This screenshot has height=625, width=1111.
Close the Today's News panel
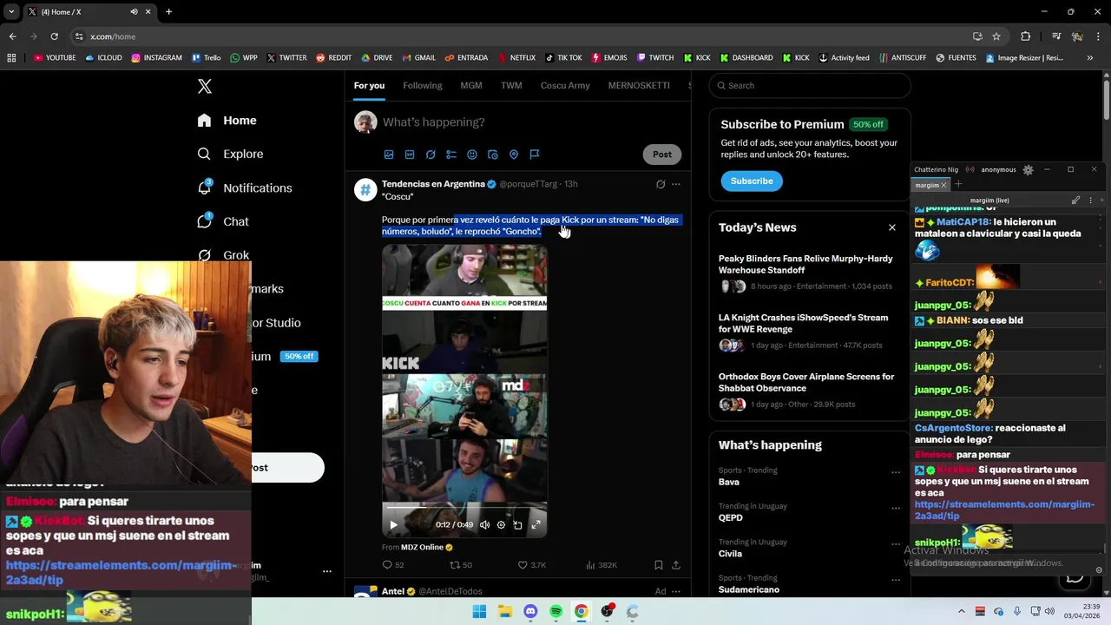pyautogui.click(x=892, y=227)
